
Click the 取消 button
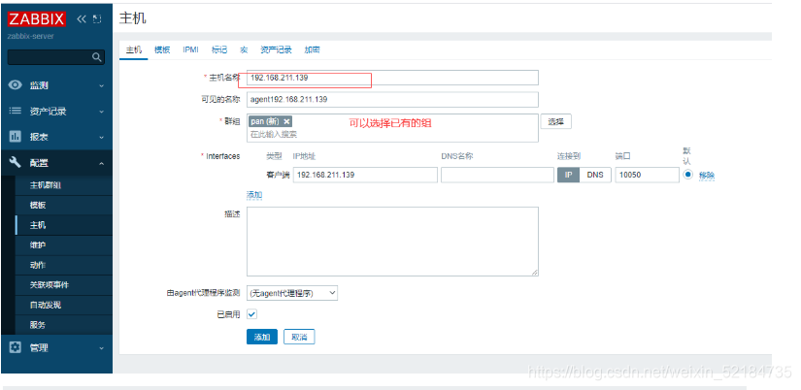point(299,337)
